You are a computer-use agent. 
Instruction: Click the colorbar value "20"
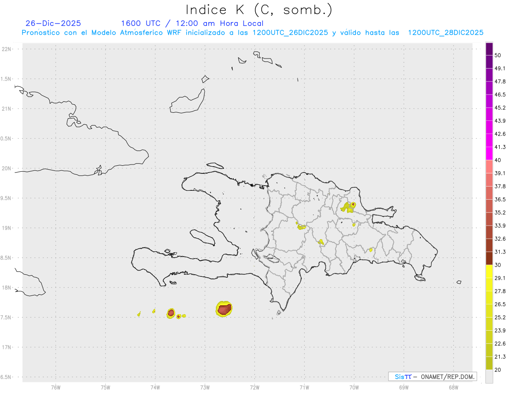click(x=498, y=370)
